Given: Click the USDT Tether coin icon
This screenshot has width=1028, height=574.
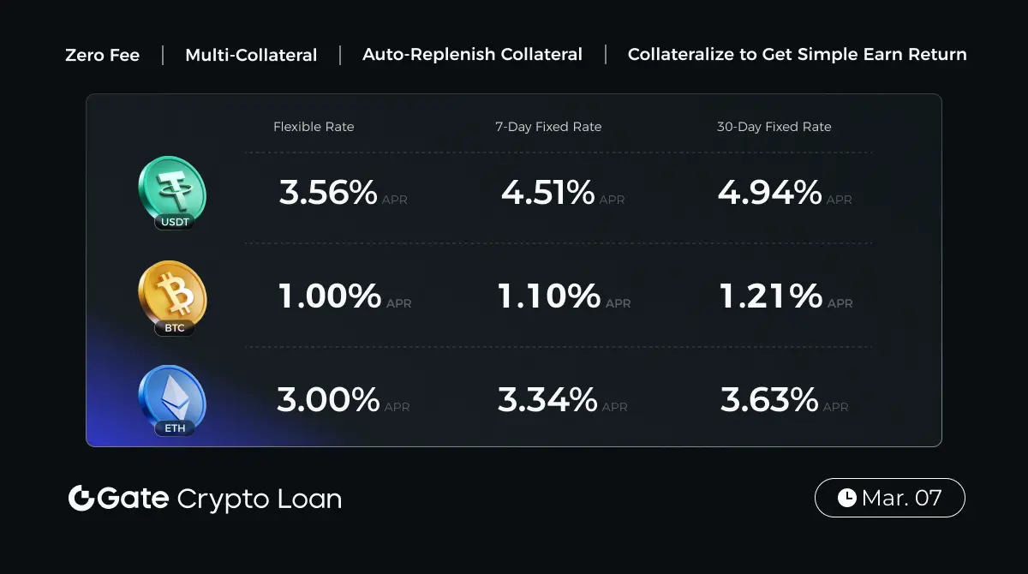Looking at the screenshot, I should coord(171,191).
